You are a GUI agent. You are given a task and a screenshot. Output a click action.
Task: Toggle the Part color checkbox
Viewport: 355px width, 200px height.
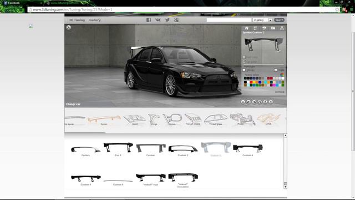(x=244, y=57)
